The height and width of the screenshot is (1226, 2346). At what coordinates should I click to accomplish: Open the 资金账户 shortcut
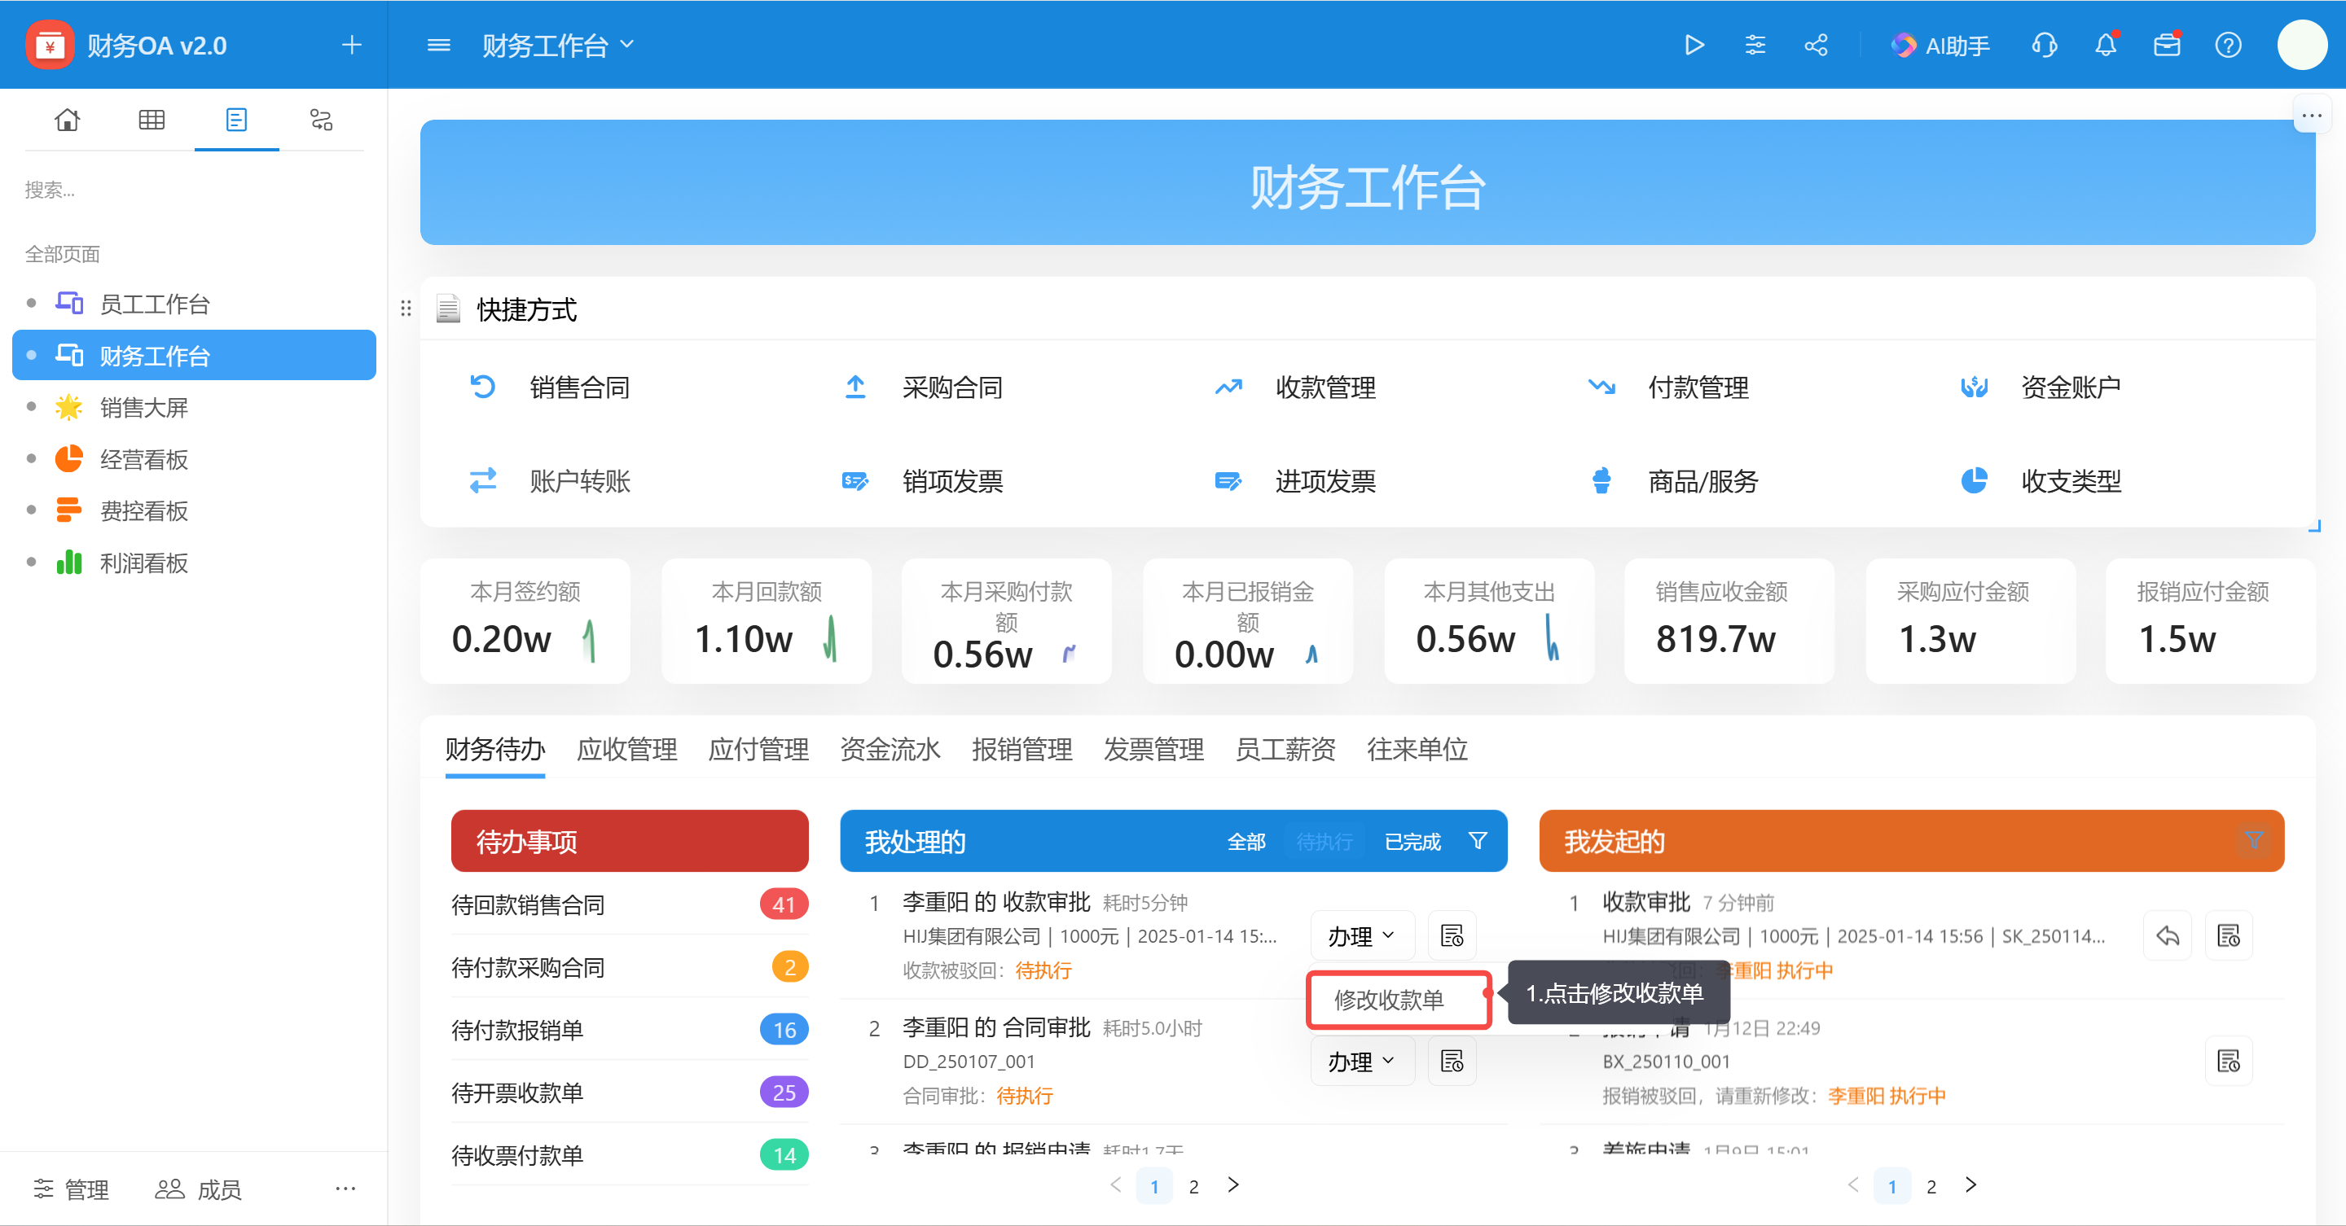click(2040, 387)
